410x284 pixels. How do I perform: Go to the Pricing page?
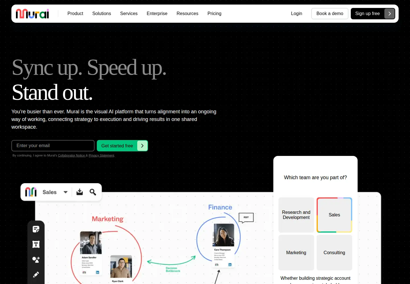[214, 14]
